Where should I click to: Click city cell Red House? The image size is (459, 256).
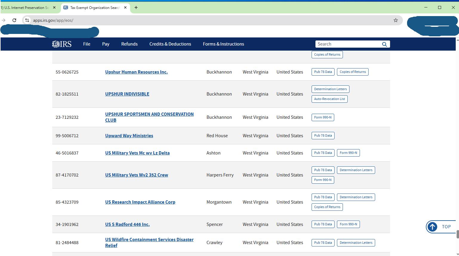pos(217,136)
